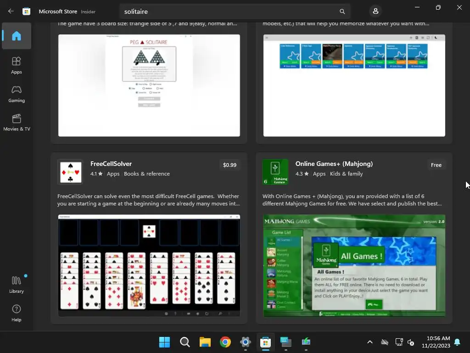The height and width of the screenshot is (353, 470).
Task: Click the muted volume tray icon
Action: (411, 342)
